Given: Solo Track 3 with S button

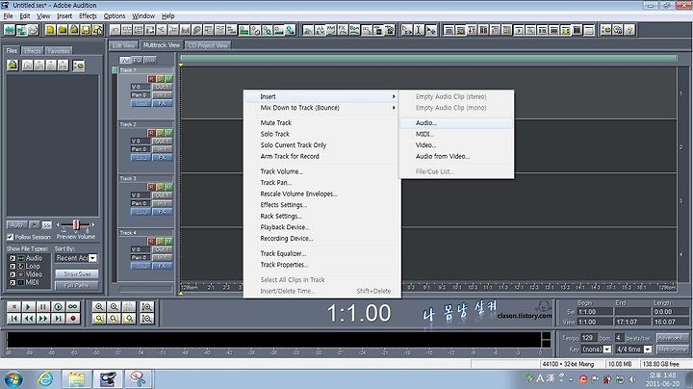Looking at the screenshot, I should (160, 187).
